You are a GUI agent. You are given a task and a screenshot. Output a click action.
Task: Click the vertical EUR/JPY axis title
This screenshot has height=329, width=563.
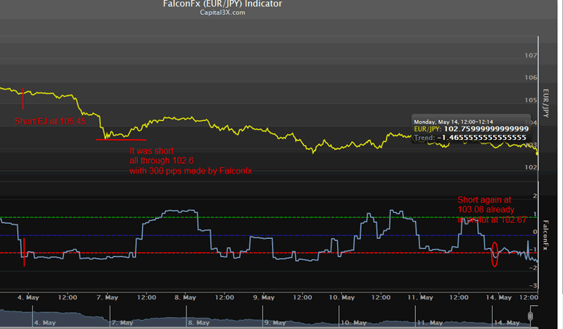[546, 103]
